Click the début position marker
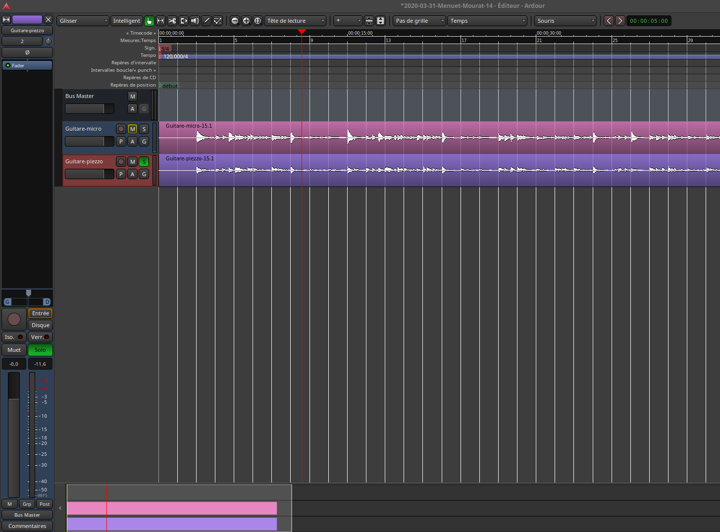Viewport: 720px width, 532px height. click(169, 86)
